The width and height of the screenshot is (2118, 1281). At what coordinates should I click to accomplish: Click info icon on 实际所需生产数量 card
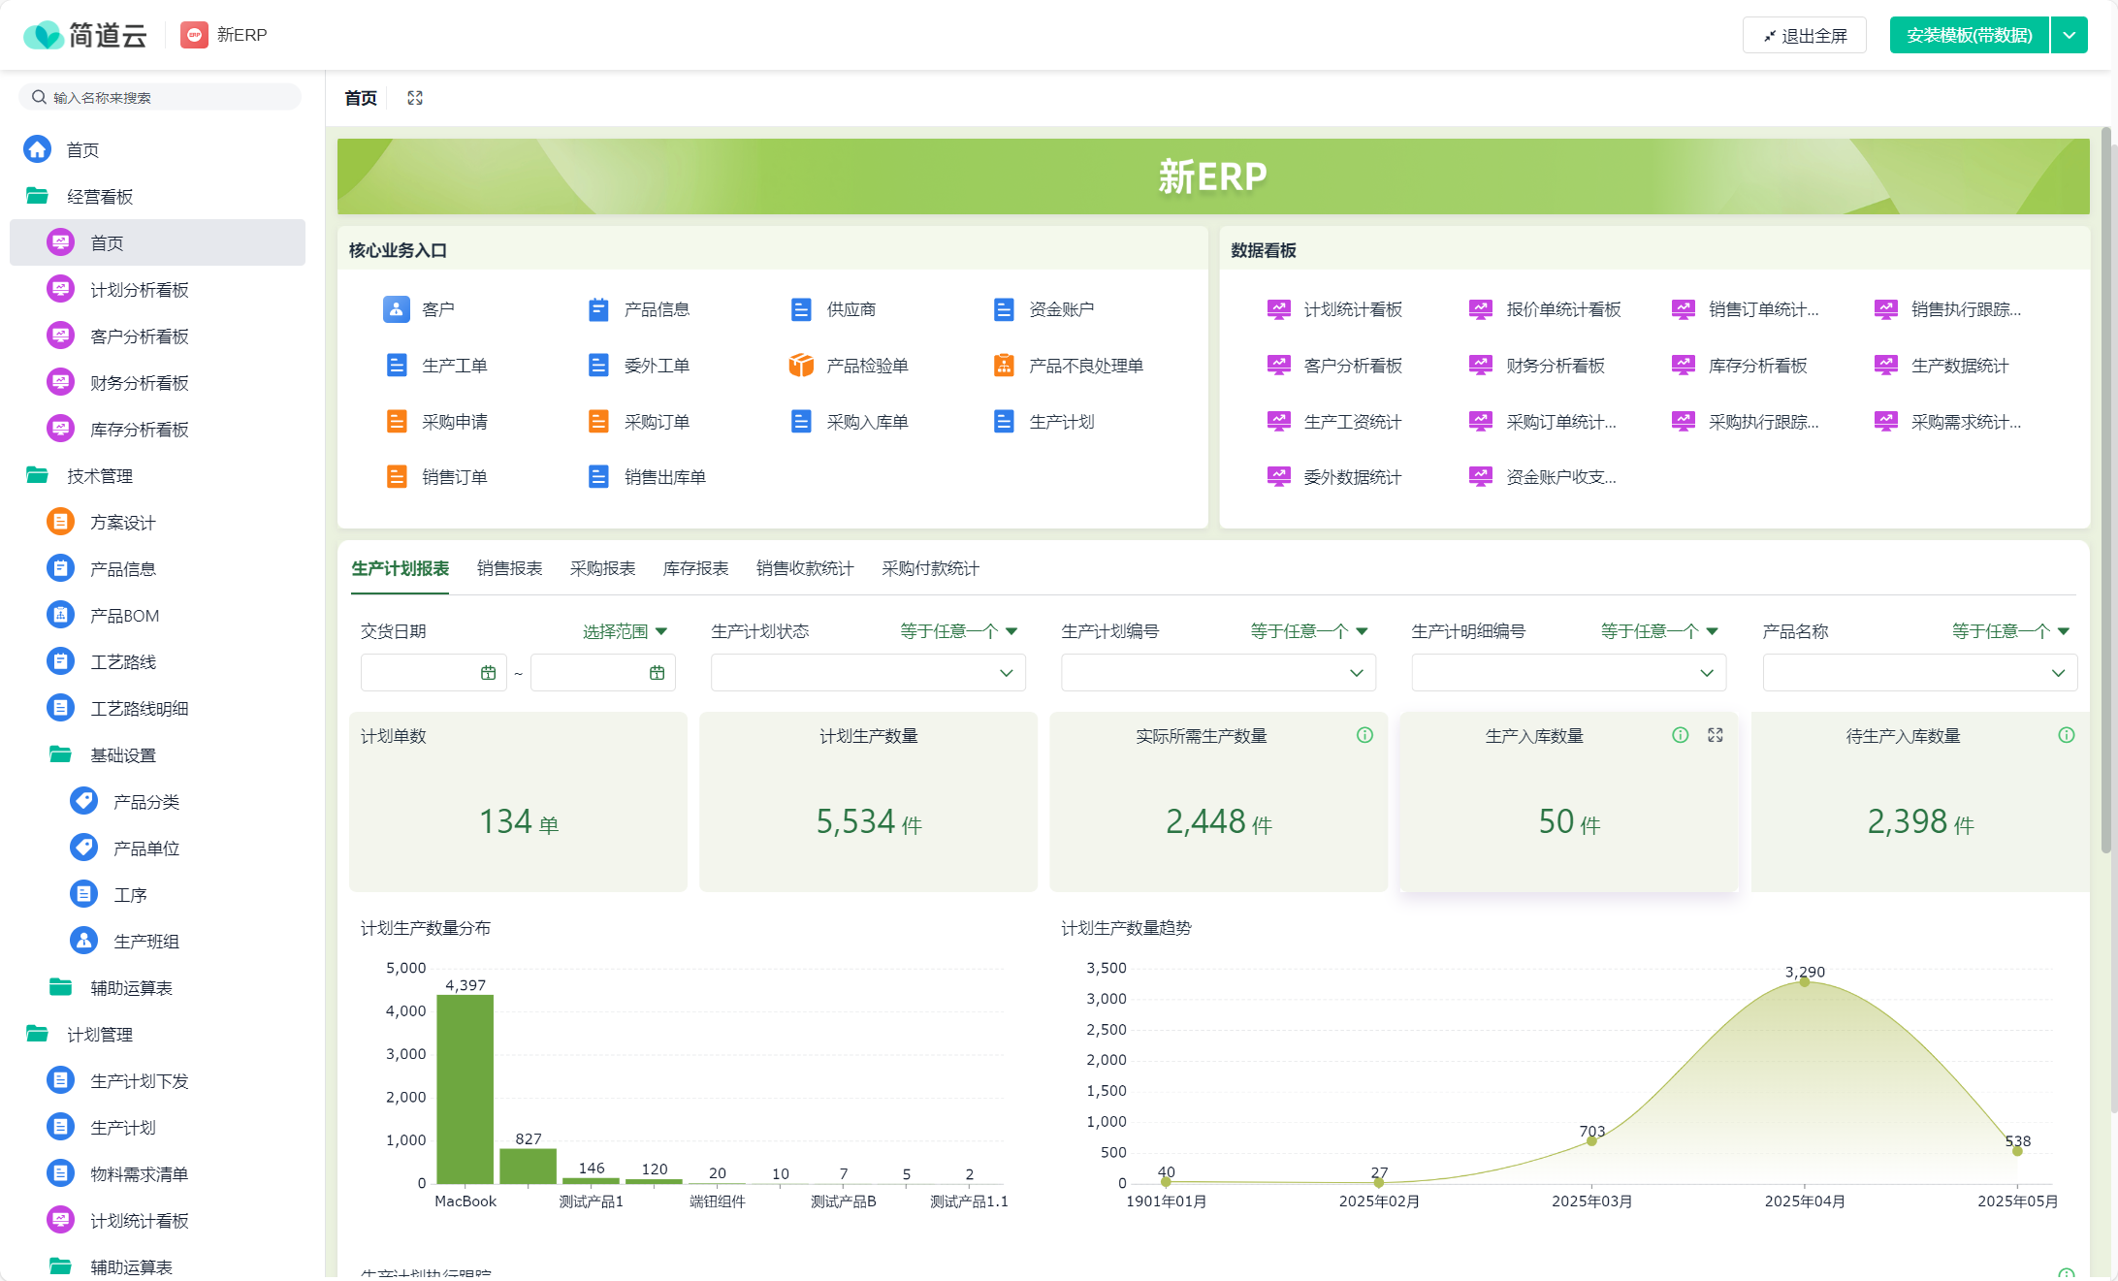tap(1364, 735)
